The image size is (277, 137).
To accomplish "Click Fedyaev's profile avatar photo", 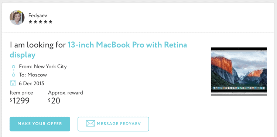I will pos(17,17).
